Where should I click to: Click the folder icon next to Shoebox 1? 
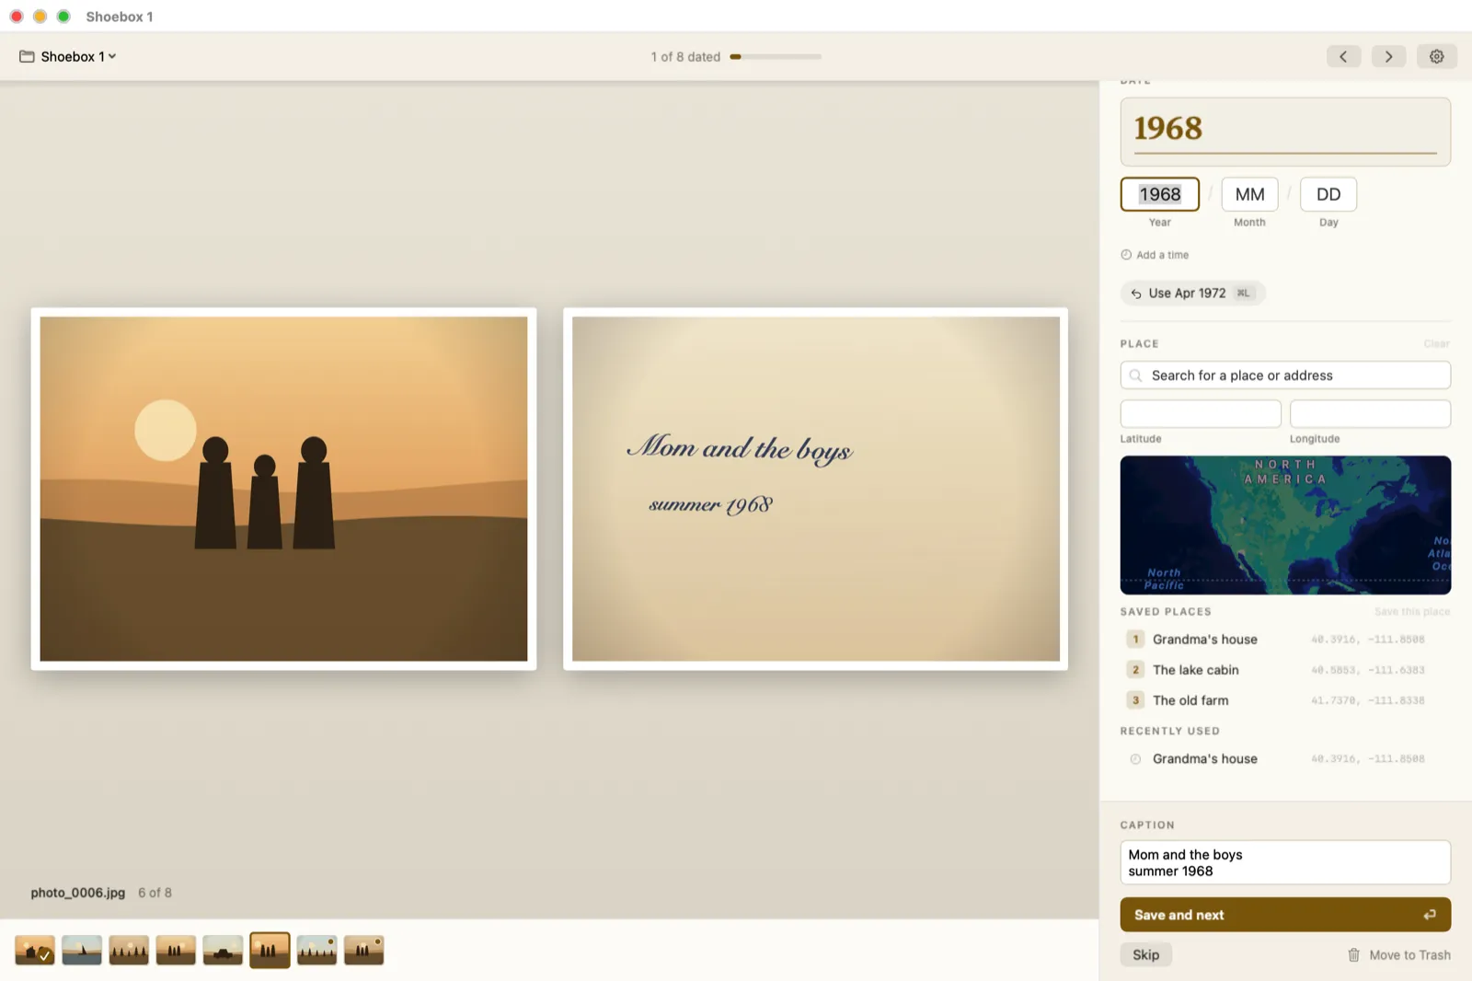27,56
